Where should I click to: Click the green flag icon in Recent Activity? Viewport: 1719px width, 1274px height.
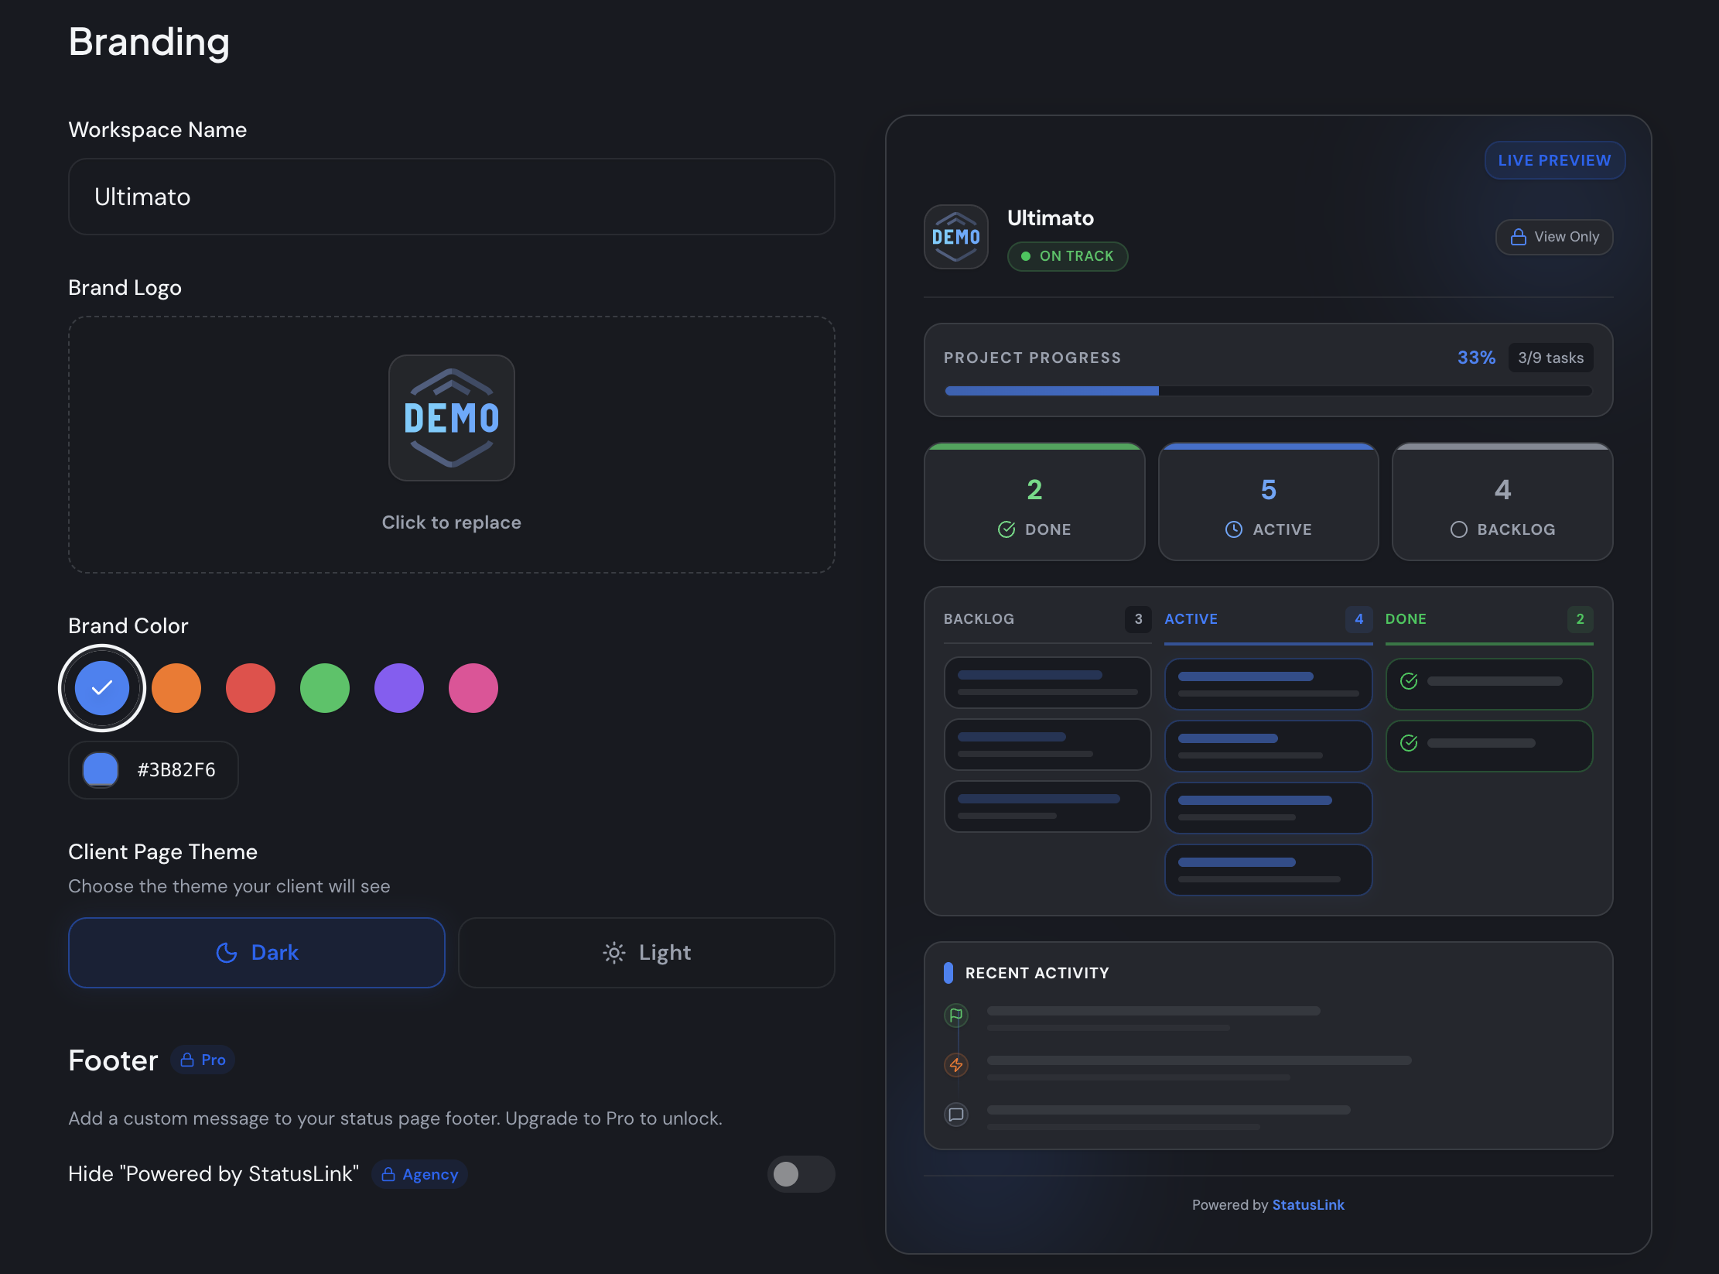tap(956, 1015)
